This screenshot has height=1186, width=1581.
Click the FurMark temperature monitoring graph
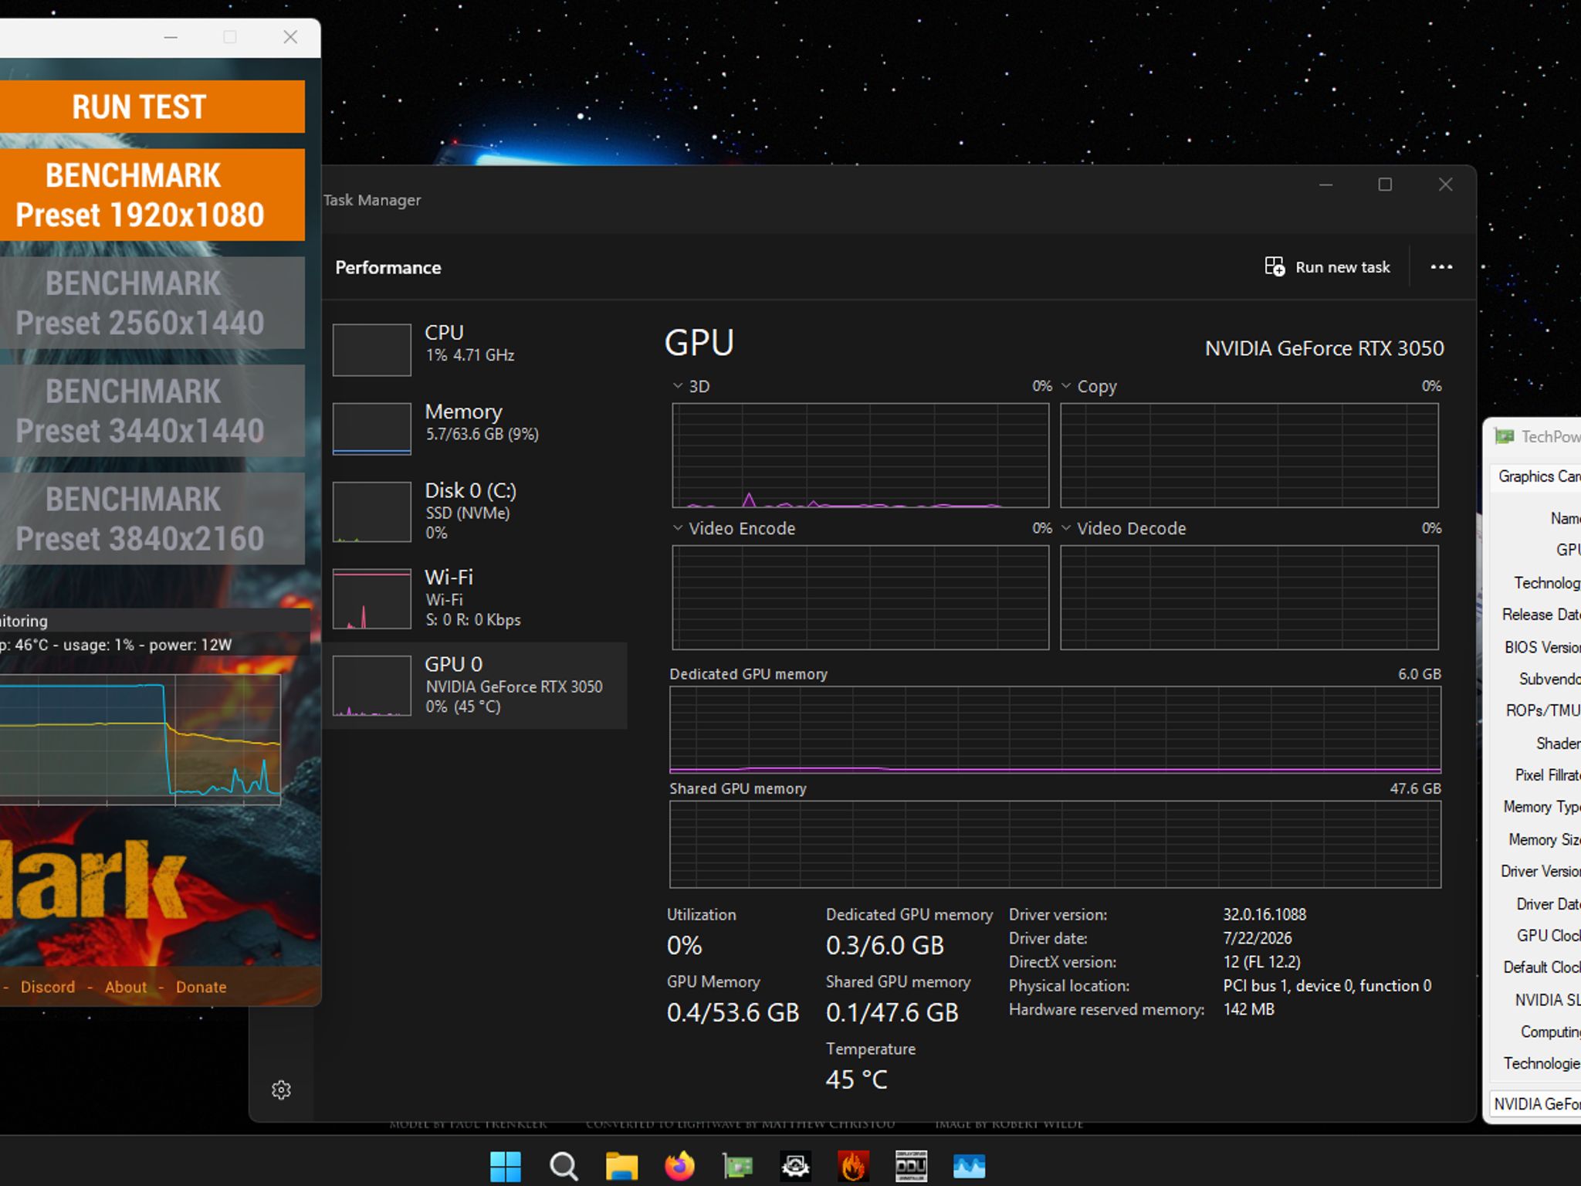(x=140, y=740)
